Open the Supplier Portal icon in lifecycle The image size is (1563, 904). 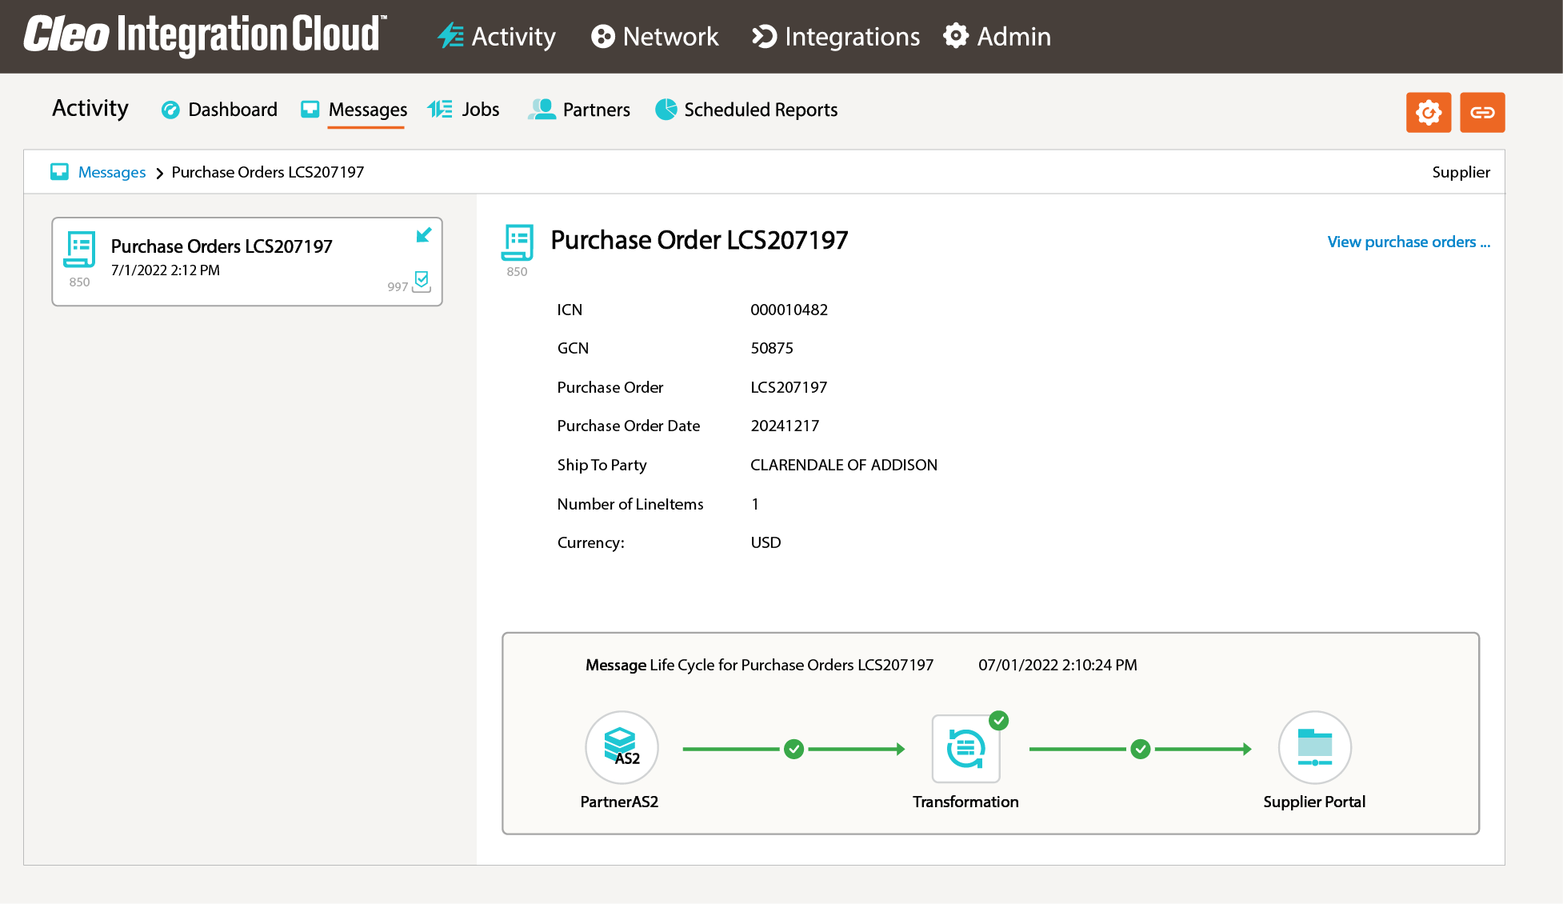point(1315,747)
